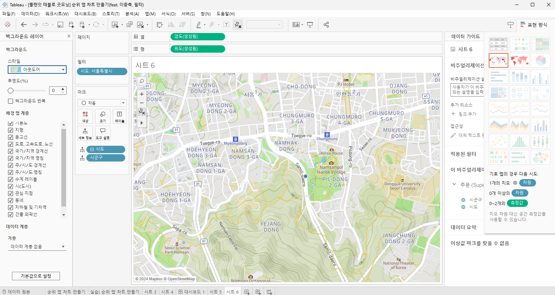
Task: Toggle the 지하철 및 기차역 checkbox
Action: [x=11, y=208]
